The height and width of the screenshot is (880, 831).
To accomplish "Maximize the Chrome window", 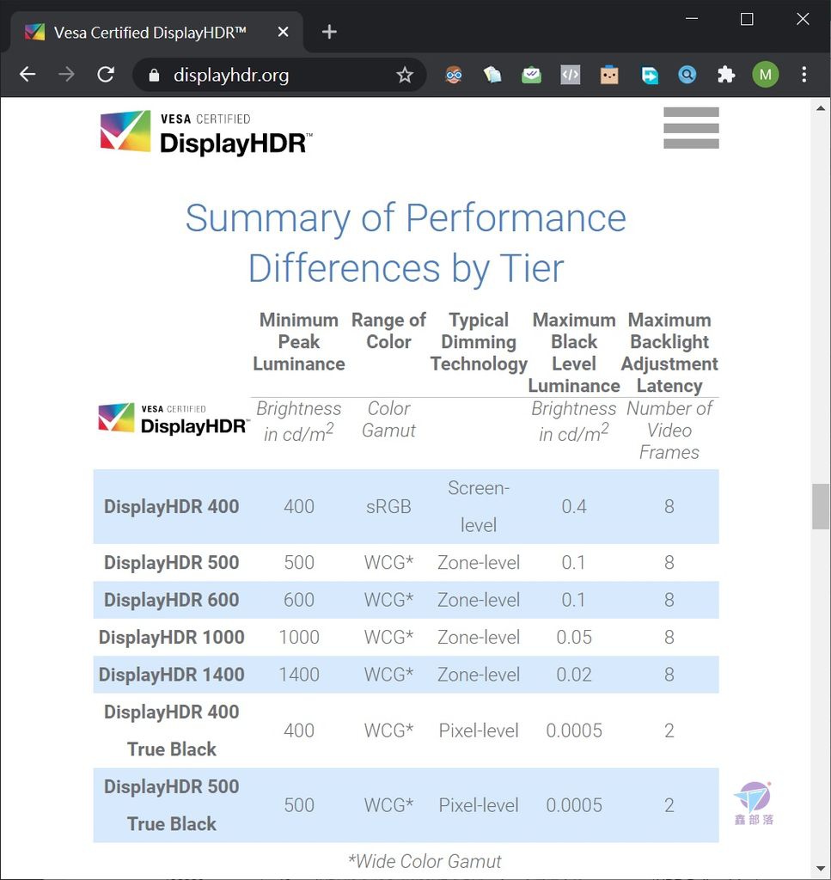I will 747,19.
